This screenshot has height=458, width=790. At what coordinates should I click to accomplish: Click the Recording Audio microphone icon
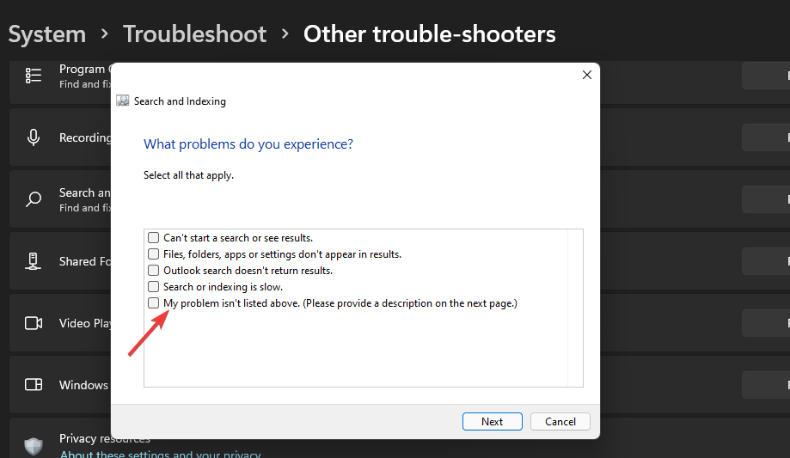(34, 137)
